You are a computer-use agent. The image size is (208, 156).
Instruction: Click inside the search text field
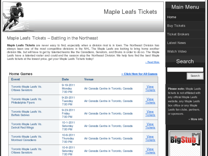185,70
